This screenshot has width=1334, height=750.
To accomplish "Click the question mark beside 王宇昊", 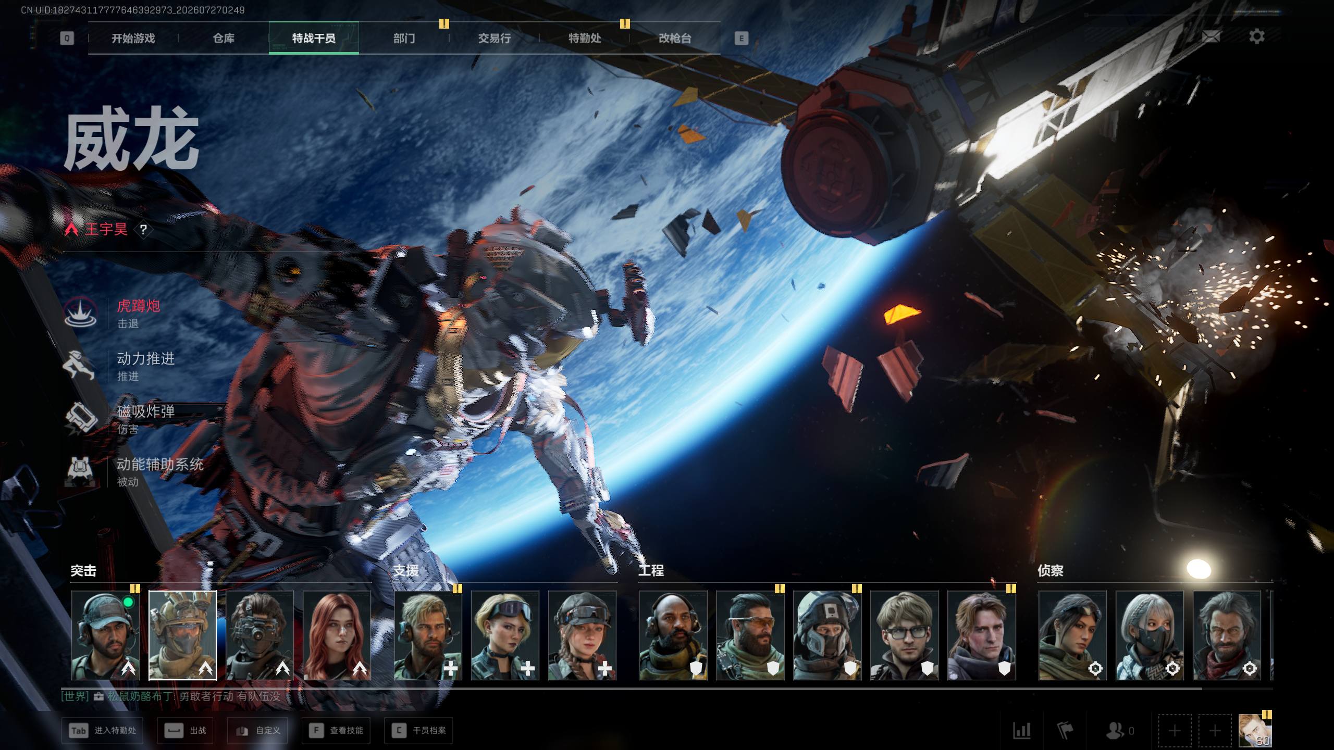I will [x=143, y=230].
